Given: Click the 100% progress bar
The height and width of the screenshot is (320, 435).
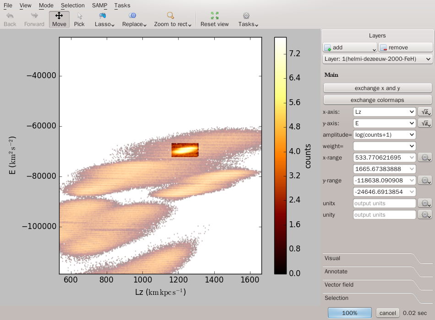Looking at the screenshot, I should click(x=350, y=313).
